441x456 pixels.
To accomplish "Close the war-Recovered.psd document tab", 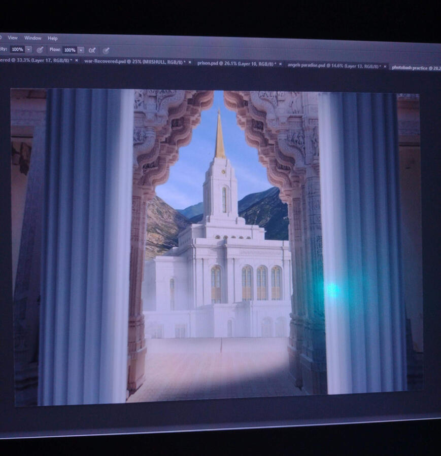I will click(x=190, y=62).
